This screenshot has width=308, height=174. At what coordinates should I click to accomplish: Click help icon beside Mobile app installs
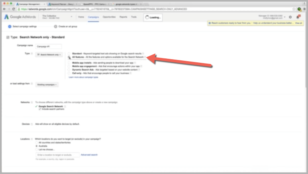point(135,63)
